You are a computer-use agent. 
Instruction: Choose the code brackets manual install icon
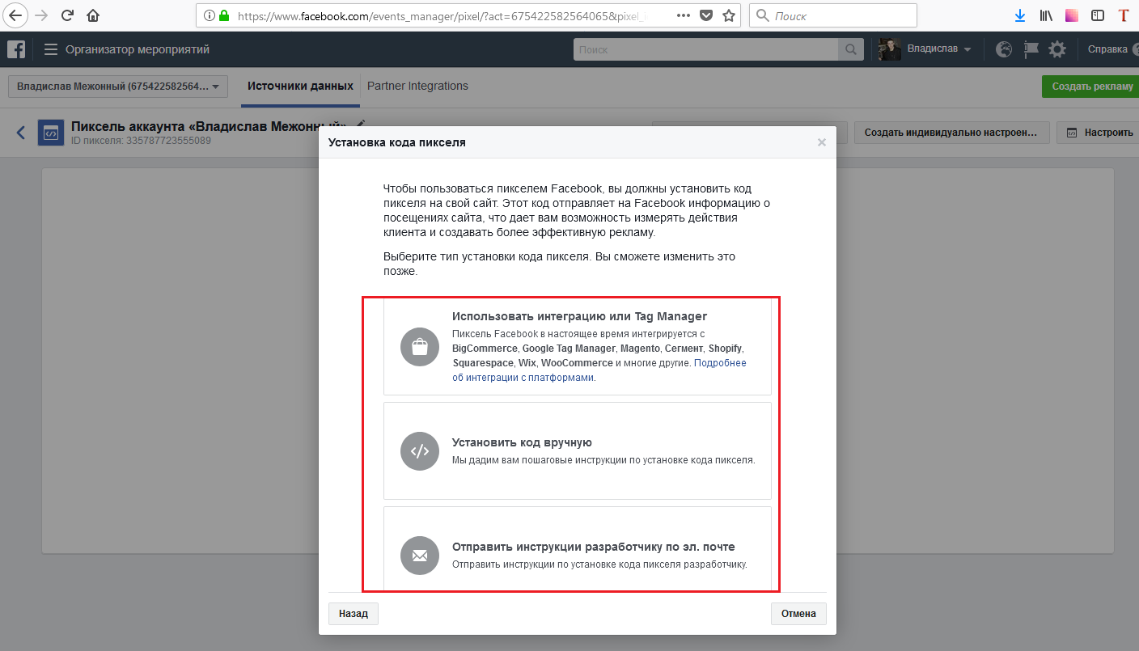click(420, 451)
